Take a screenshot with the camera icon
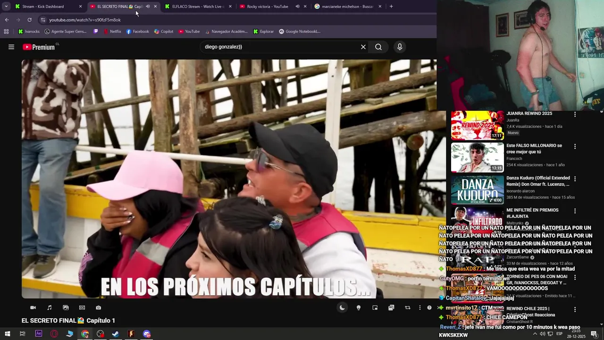The width and height of the screenshot is (604, 340). click(98, 308)
